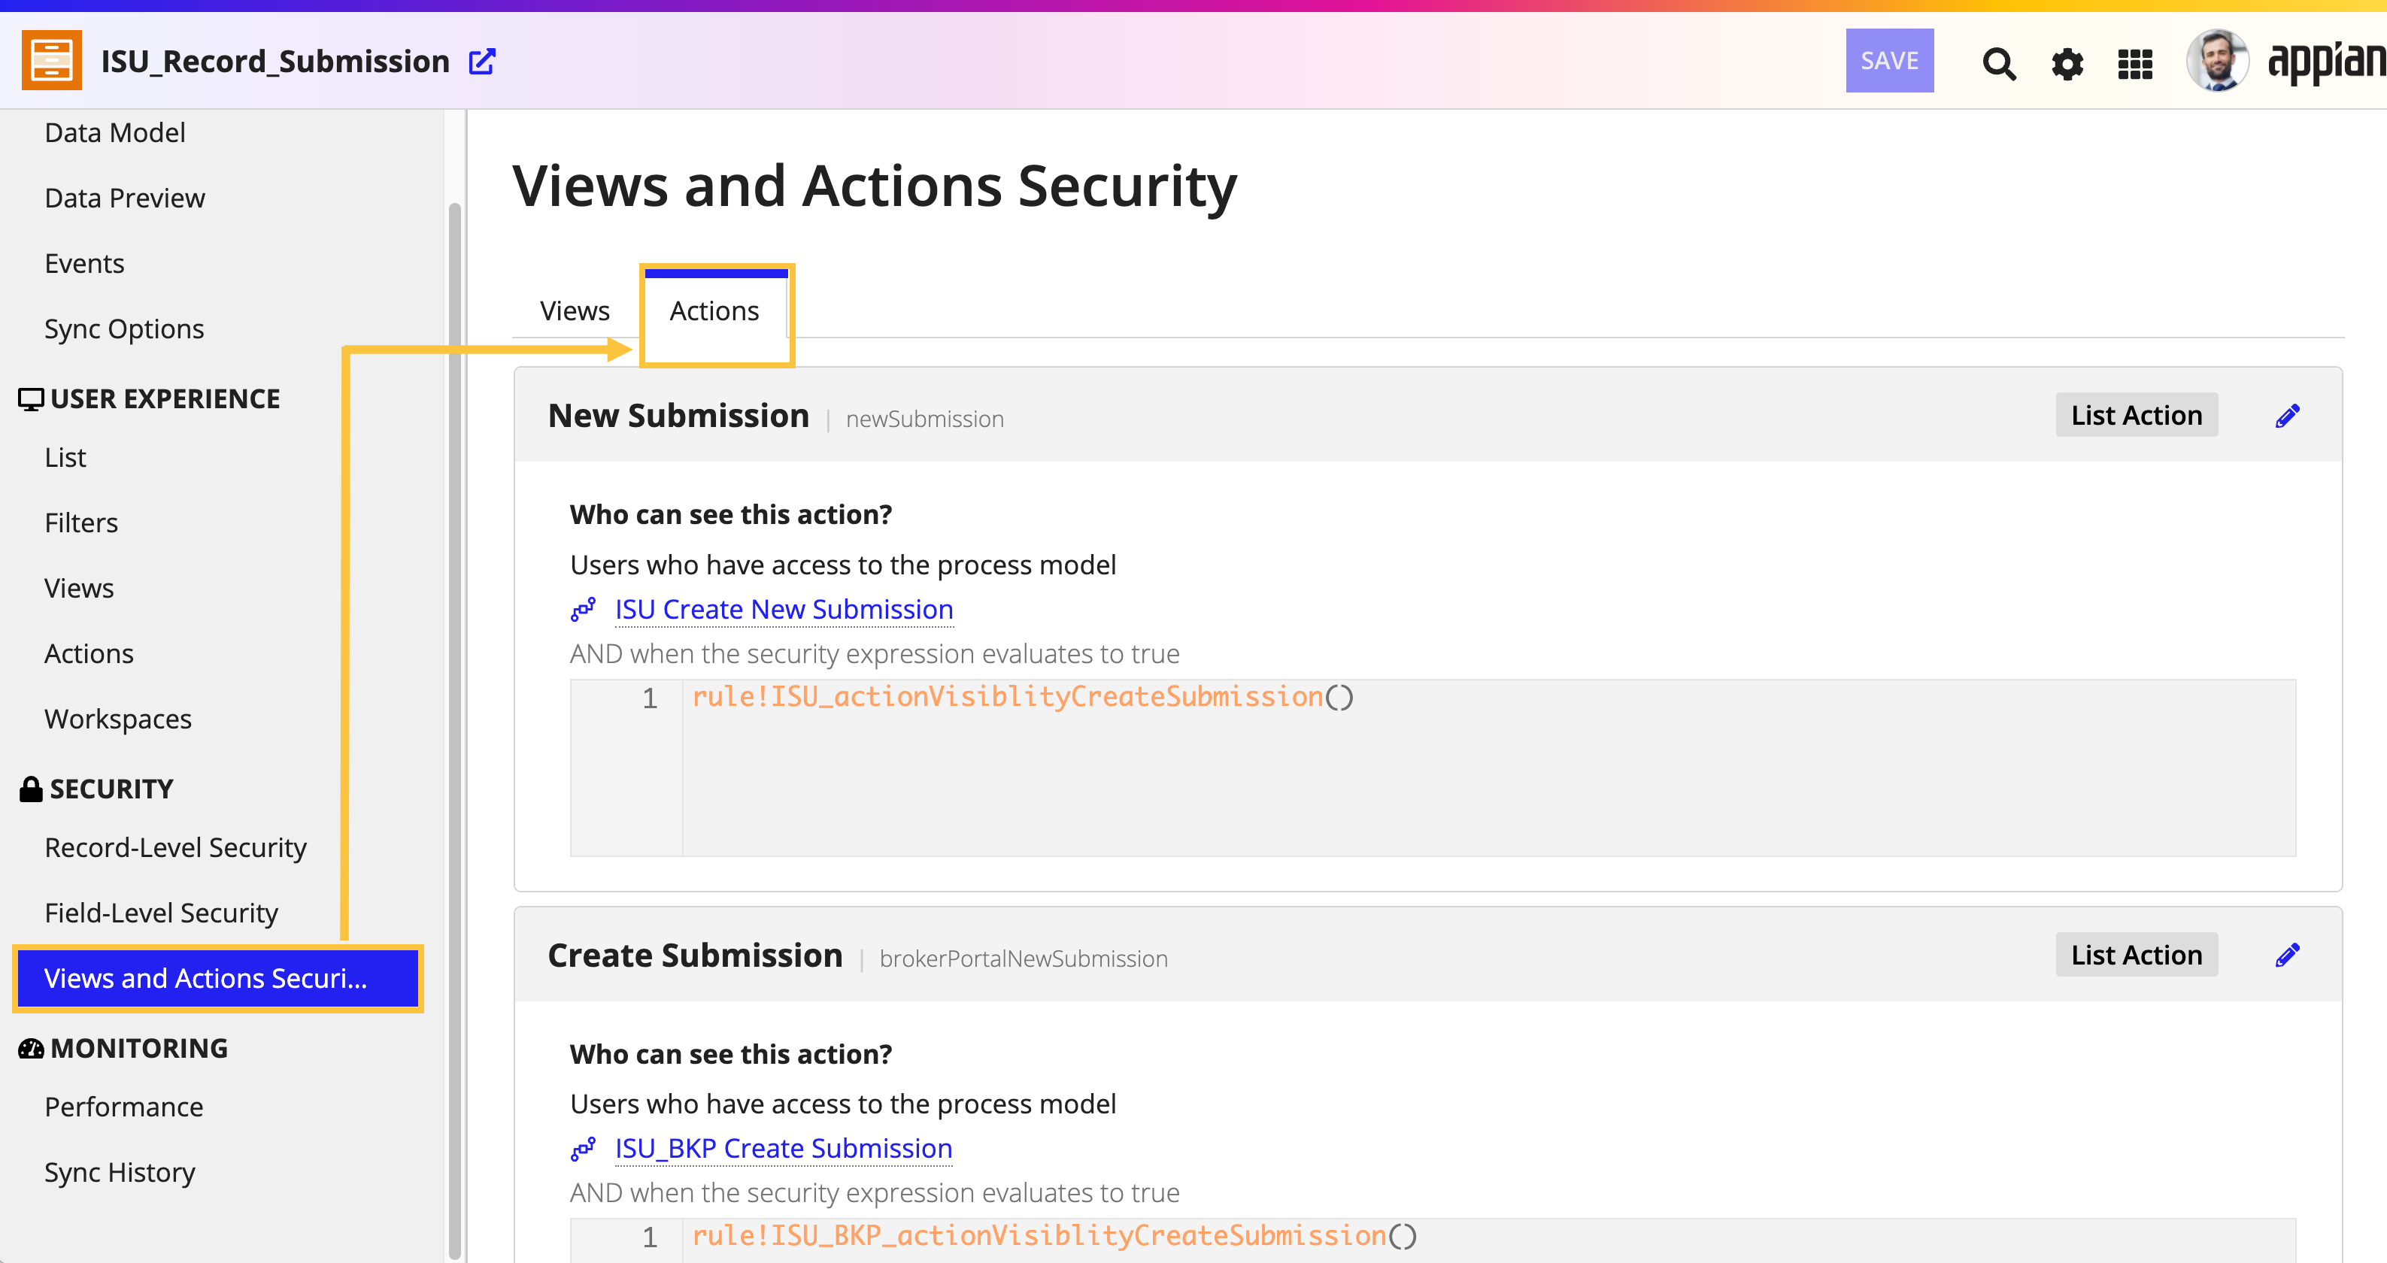Click process model icon beside ISU Create New Submission
Image resolution: width=2387 pixels, height=1263 pixels.
[x=583, y=610]
